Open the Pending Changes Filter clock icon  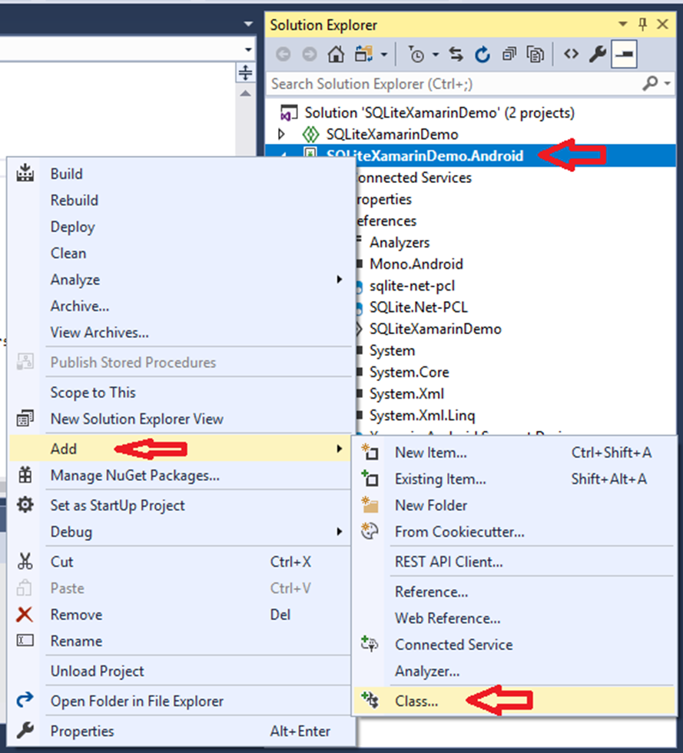pos(416,55)
